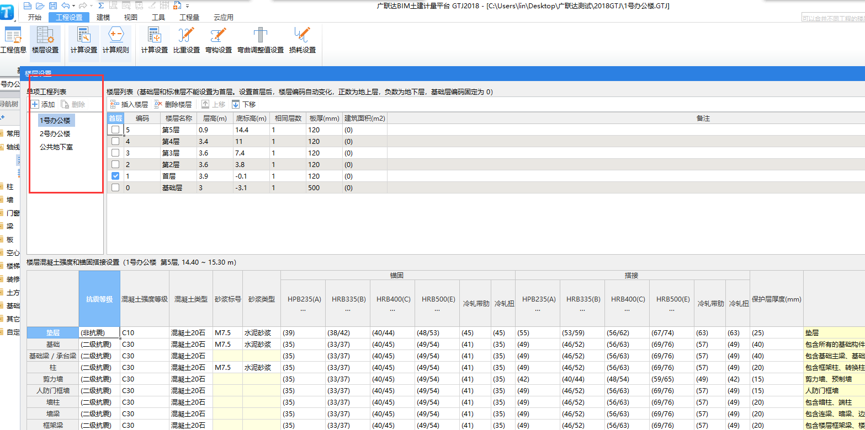The height and width of the screenshot is (430, 865).
Task: Add a new single project with 添加
Action: pyautogui.click(x=43, y=104)
